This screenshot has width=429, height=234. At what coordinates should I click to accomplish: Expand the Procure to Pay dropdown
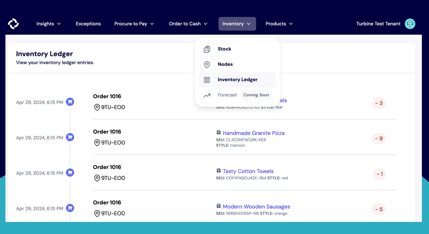134,24
